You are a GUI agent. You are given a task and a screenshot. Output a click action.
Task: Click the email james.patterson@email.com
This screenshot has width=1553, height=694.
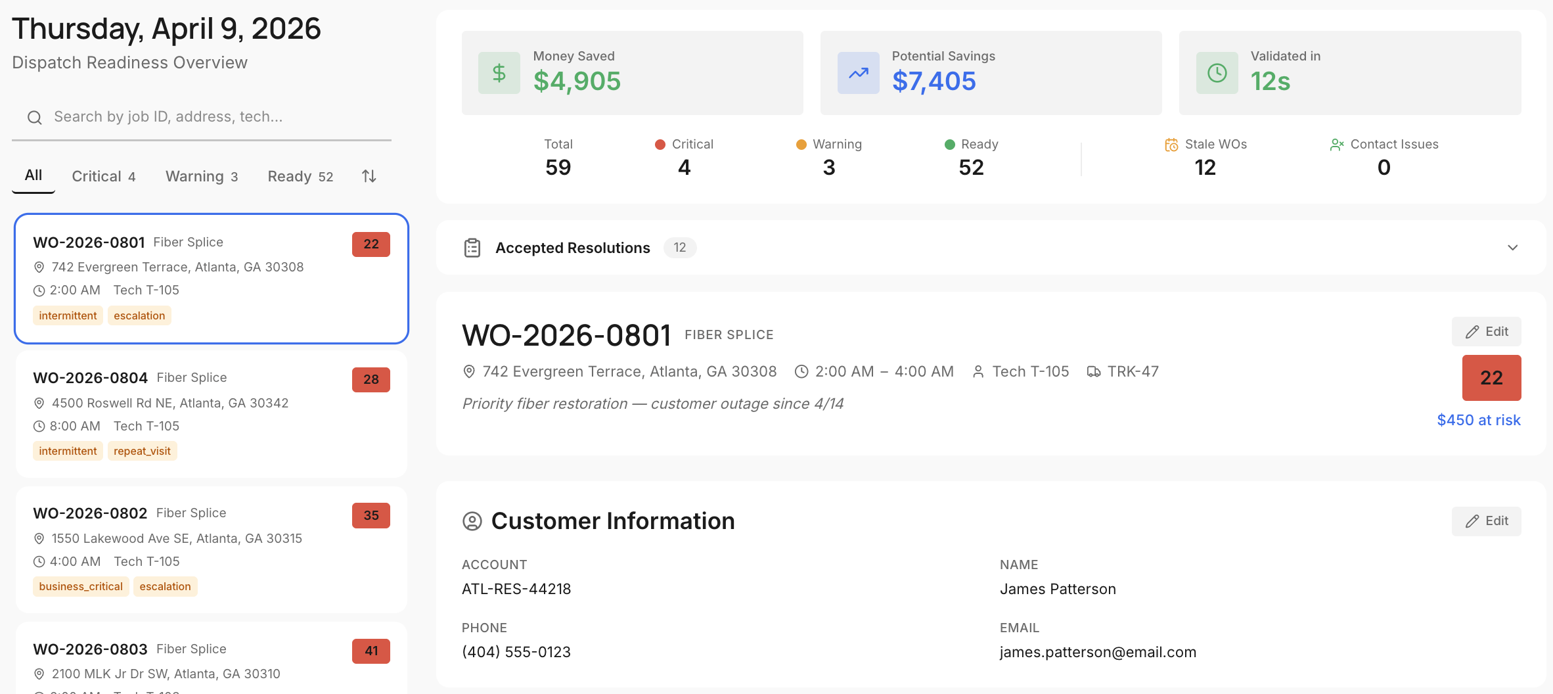coord(1098,653)
